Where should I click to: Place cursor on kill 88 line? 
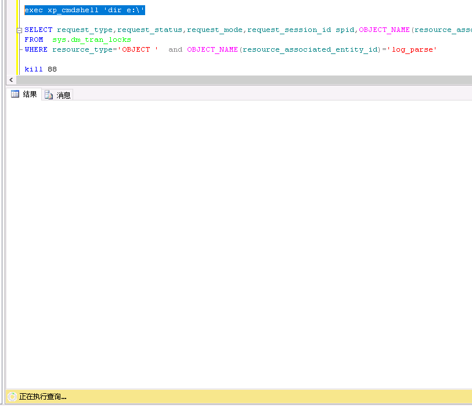point(41,70)
